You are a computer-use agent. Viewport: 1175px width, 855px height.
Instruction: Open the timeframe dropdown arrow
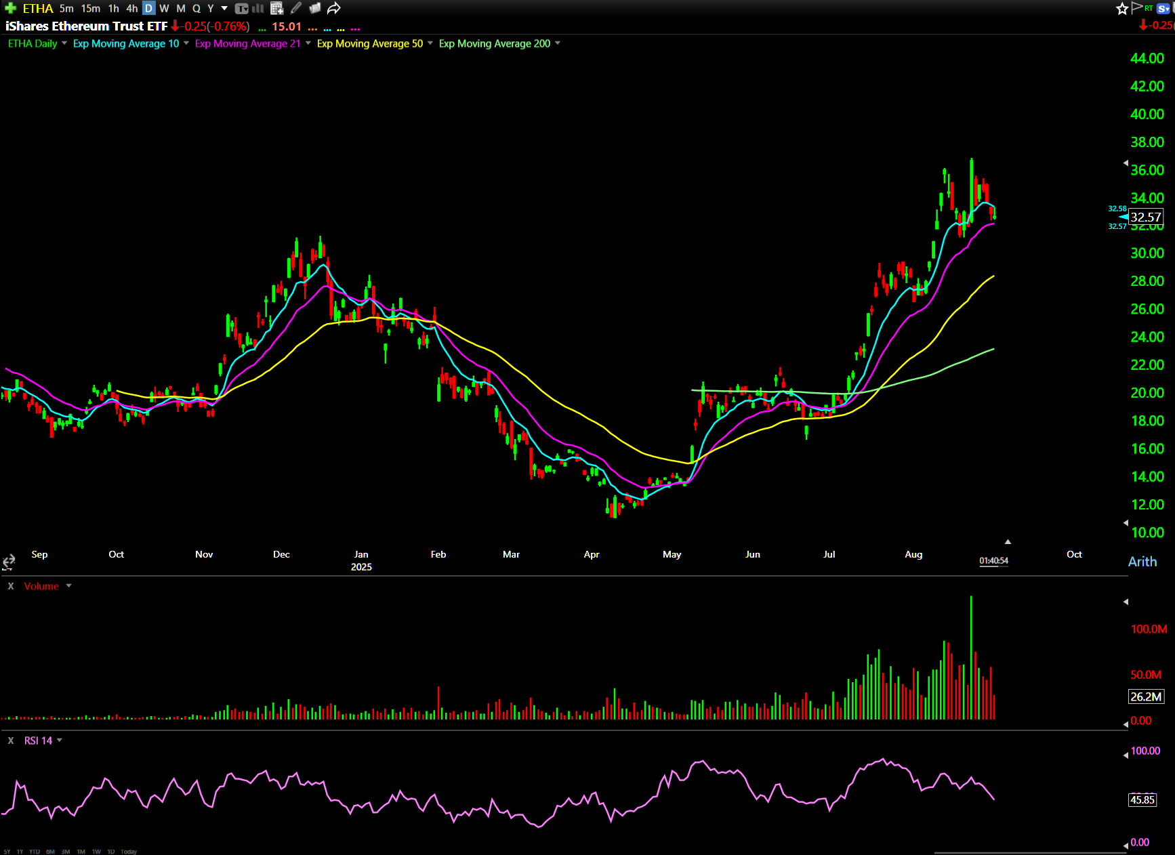coord(224,8)
